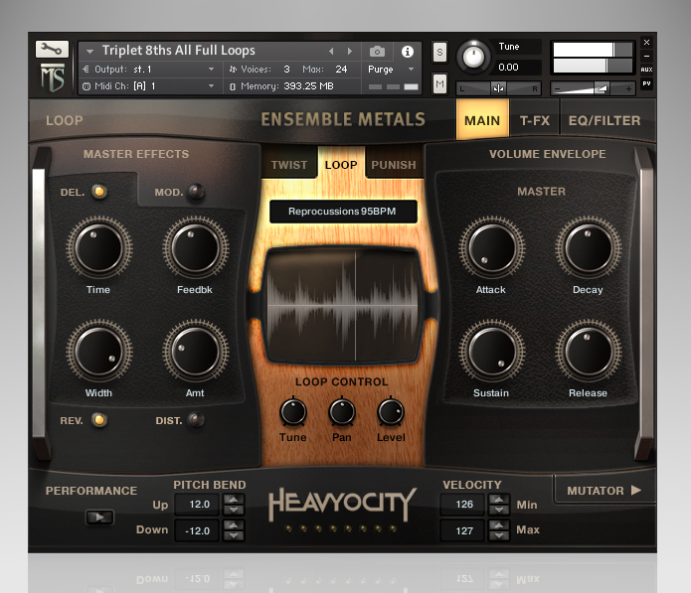Click the Width knob

pos(99,353)
